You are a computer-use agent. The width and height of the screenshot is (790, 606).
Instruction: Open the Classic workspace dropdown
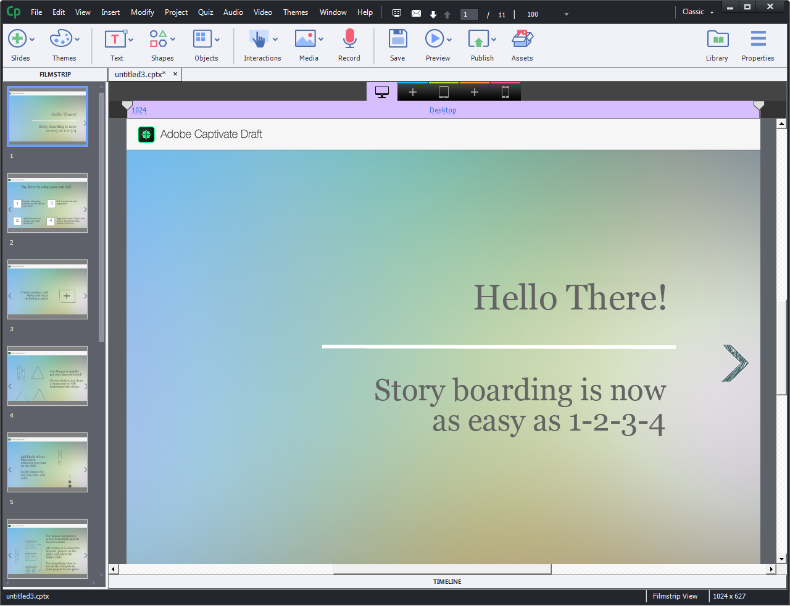pos(697,12)
